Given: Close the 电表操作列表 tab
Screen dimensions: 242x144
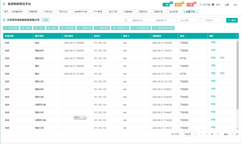Looking at the screenshot, I should [x=89, y=12].
